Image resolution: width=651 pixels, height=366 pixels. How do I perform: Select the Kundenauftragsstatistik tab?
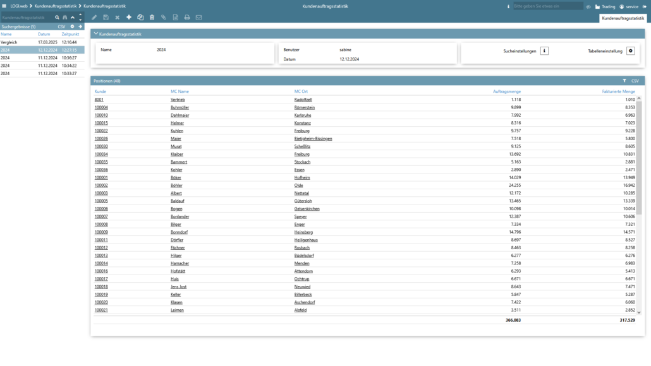point(623,19)
